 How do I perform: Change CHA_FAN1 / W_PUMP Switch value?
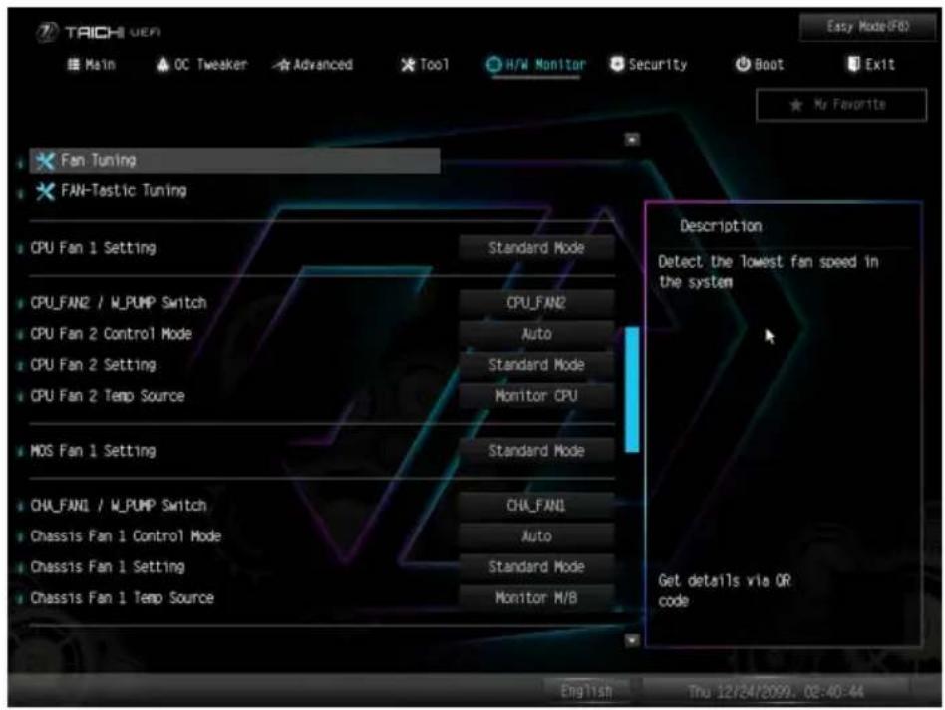pos(536,506)
